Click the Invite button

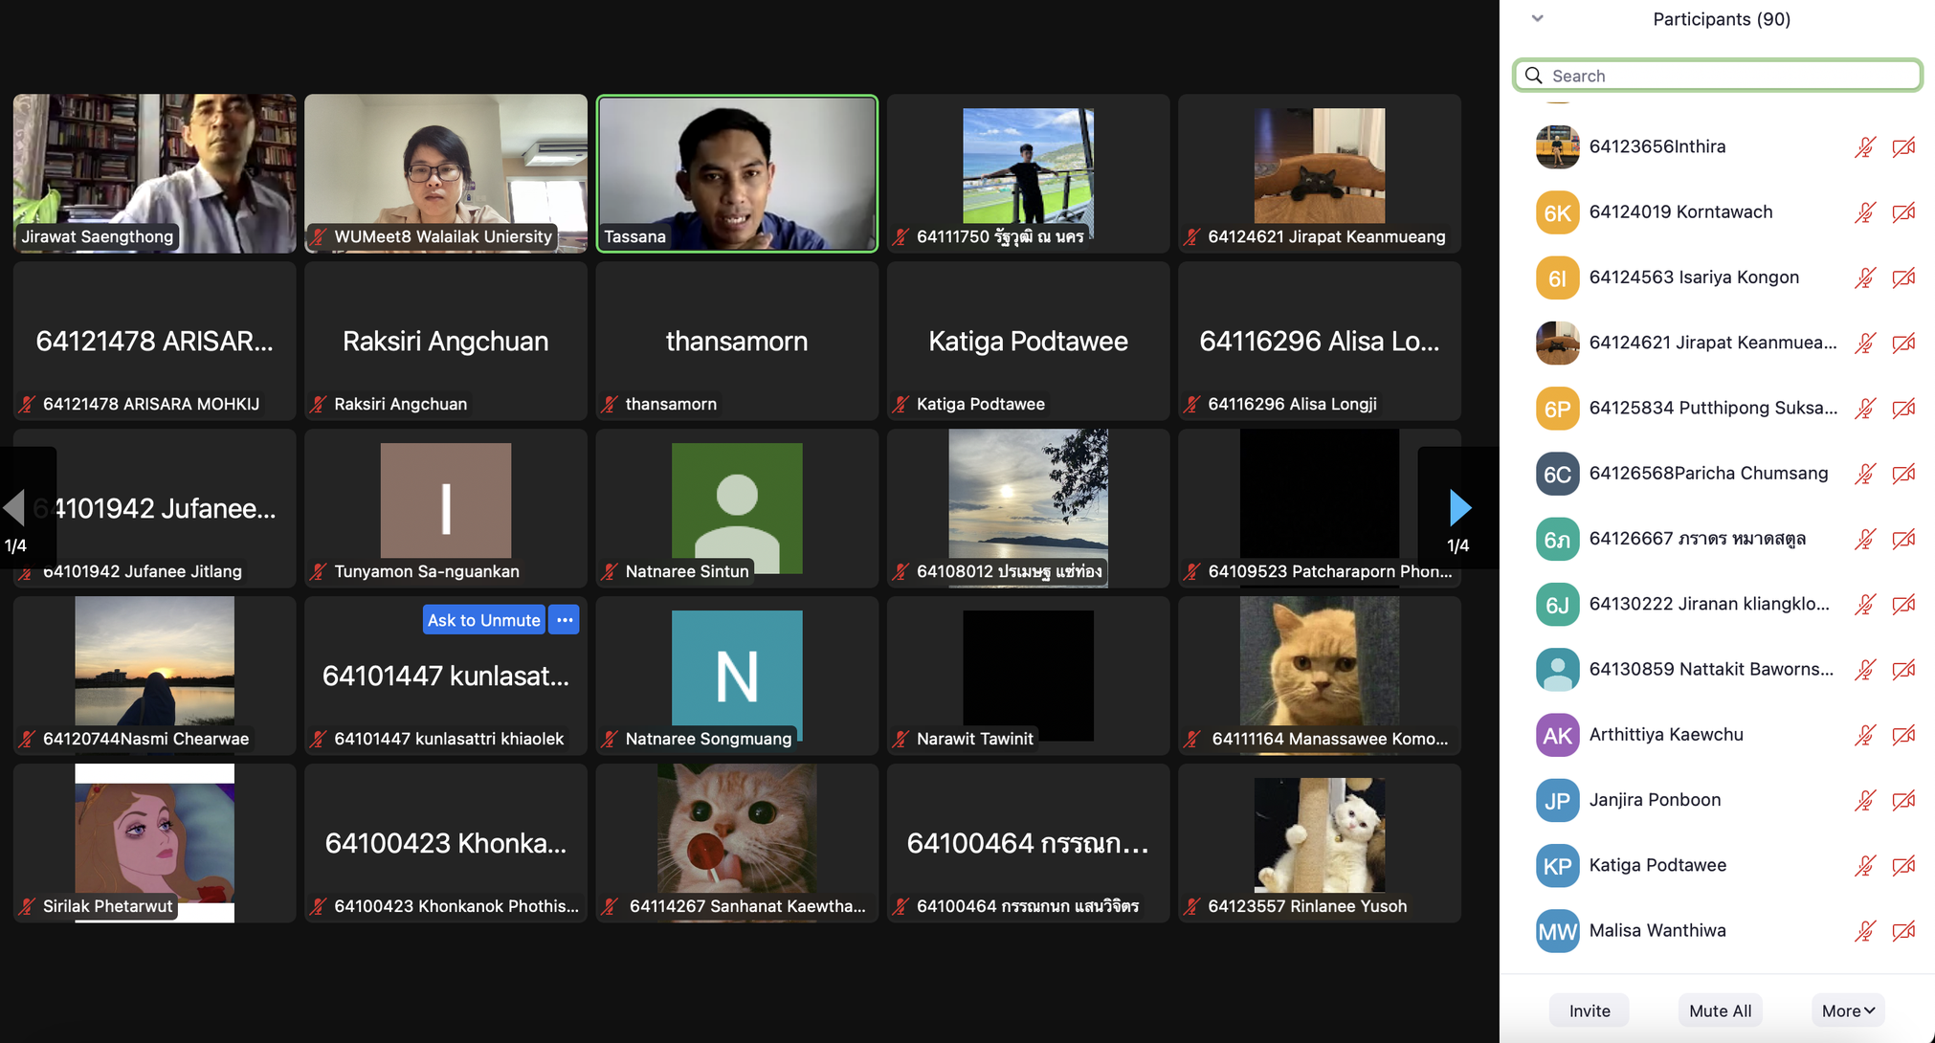pos(1589,1010)
